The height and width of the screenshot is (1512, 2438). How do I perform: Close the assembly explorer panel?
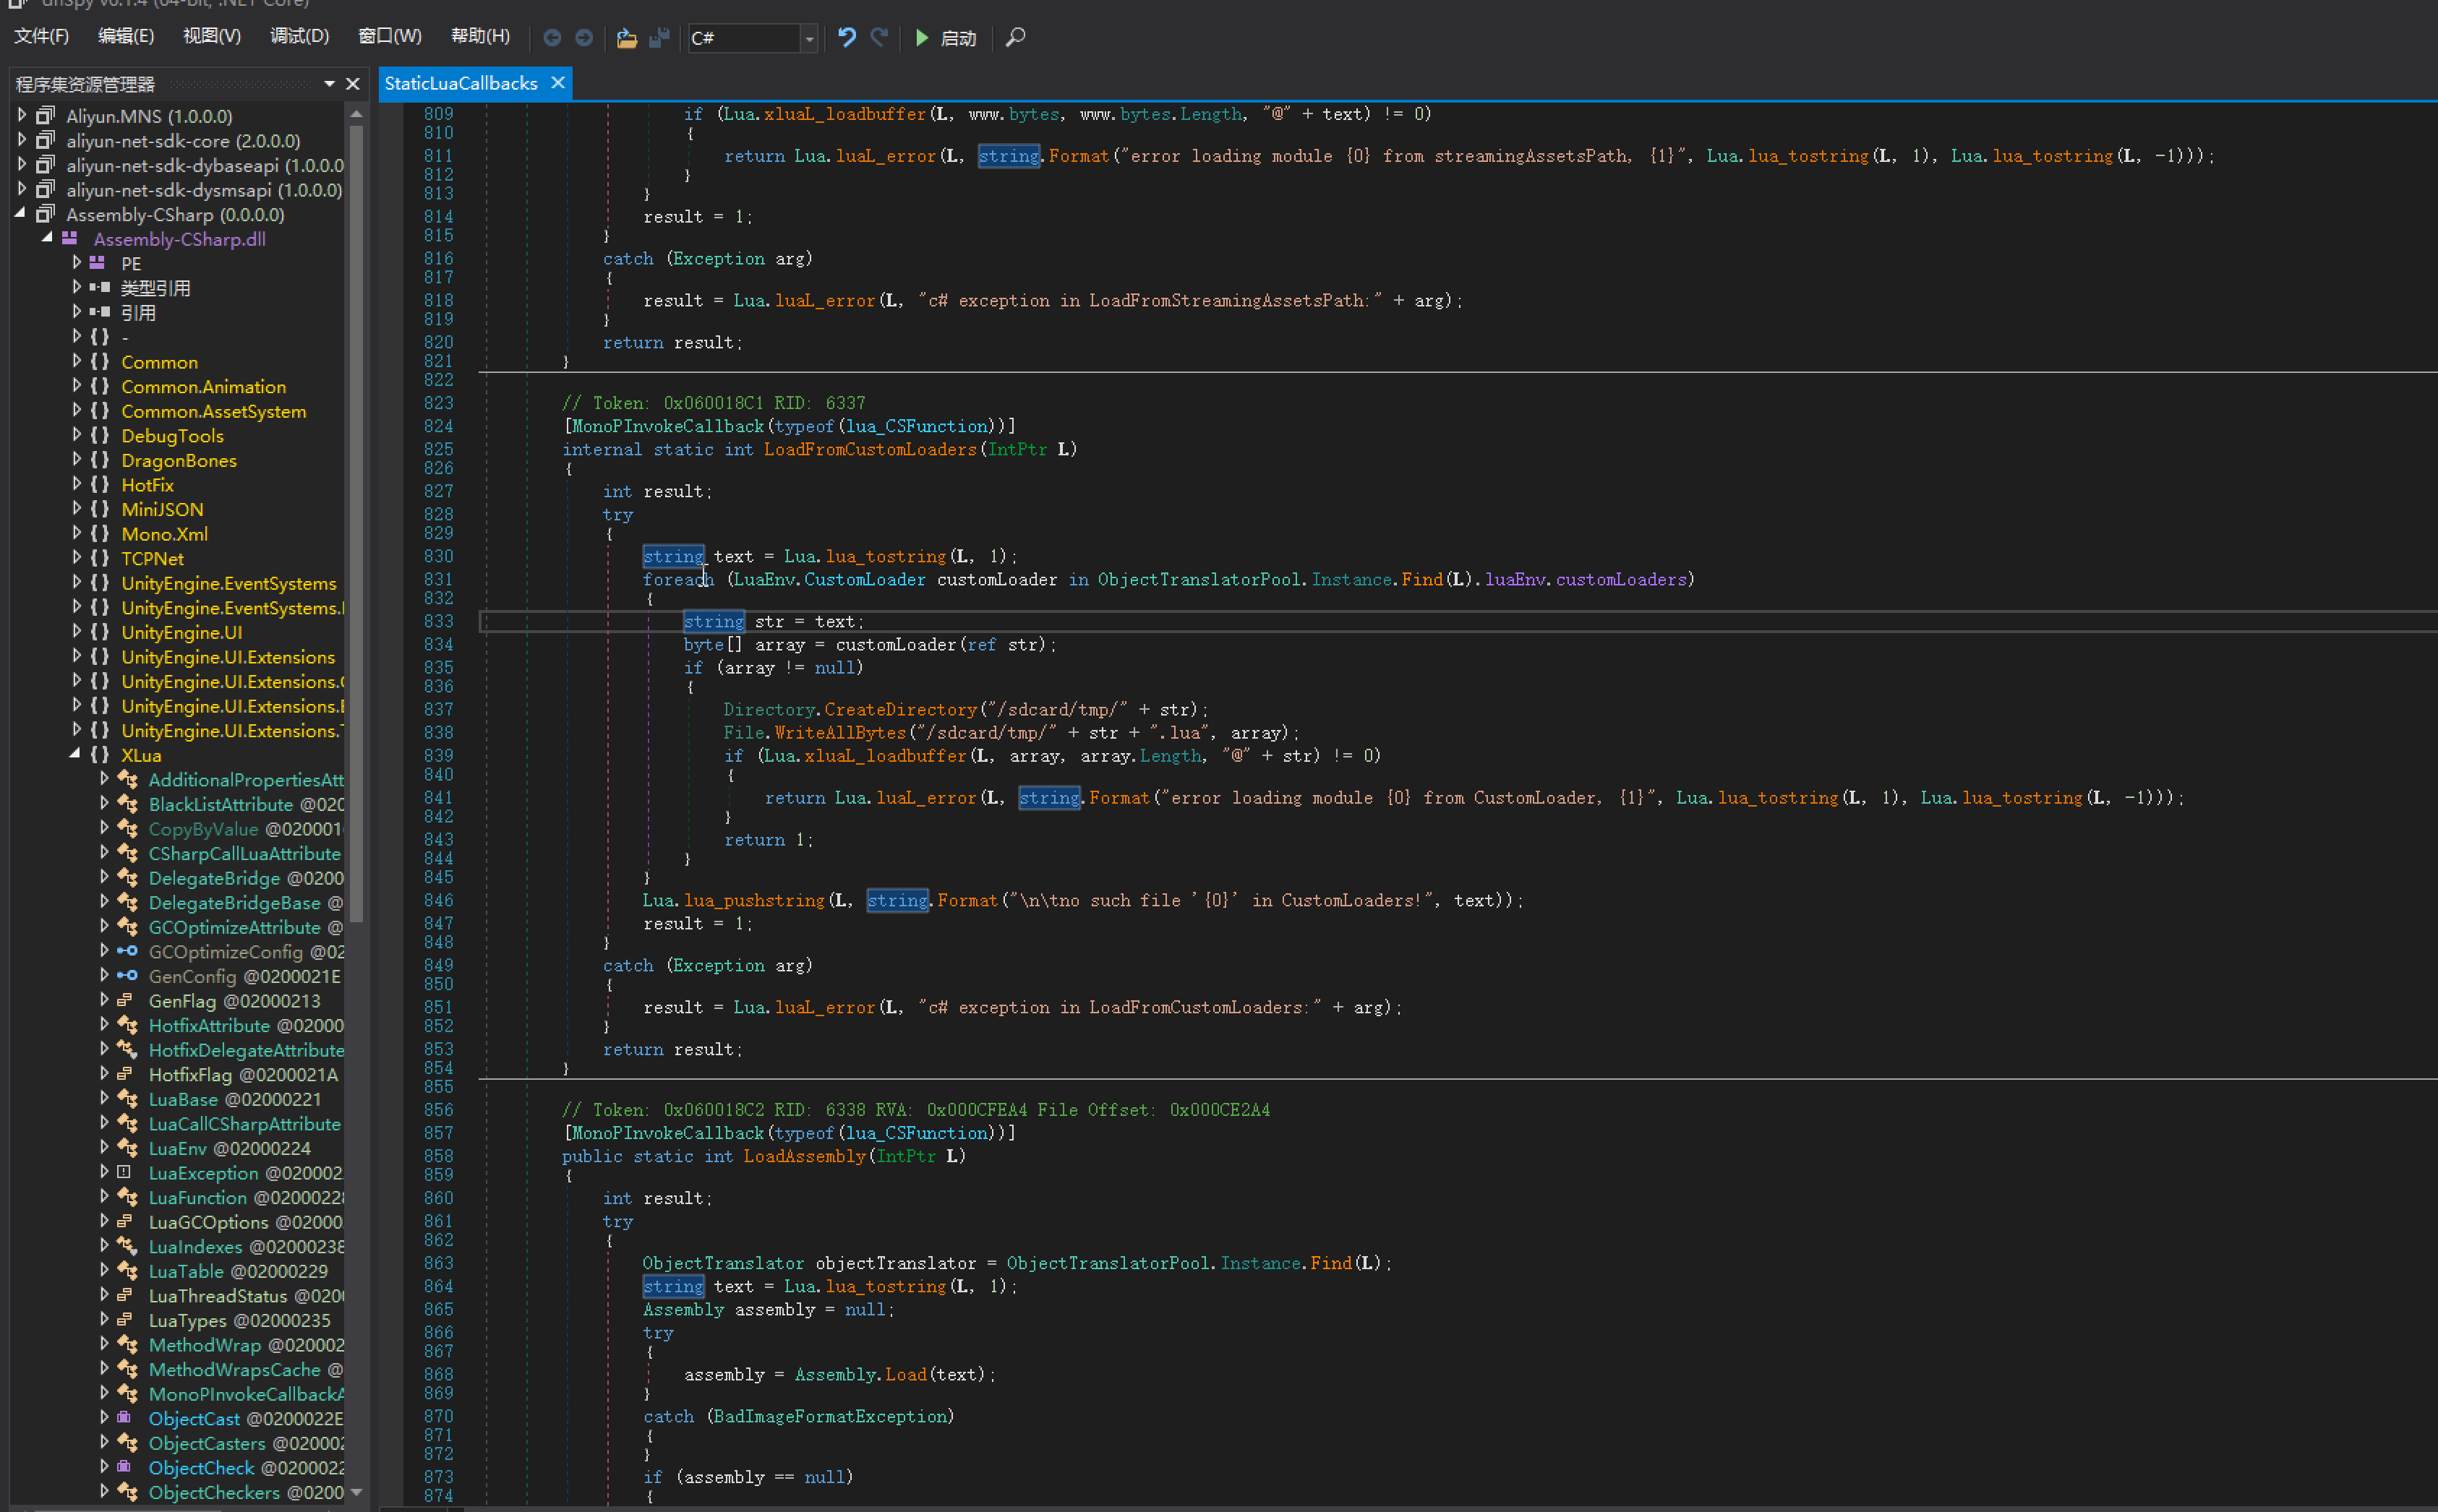[352, 84]
